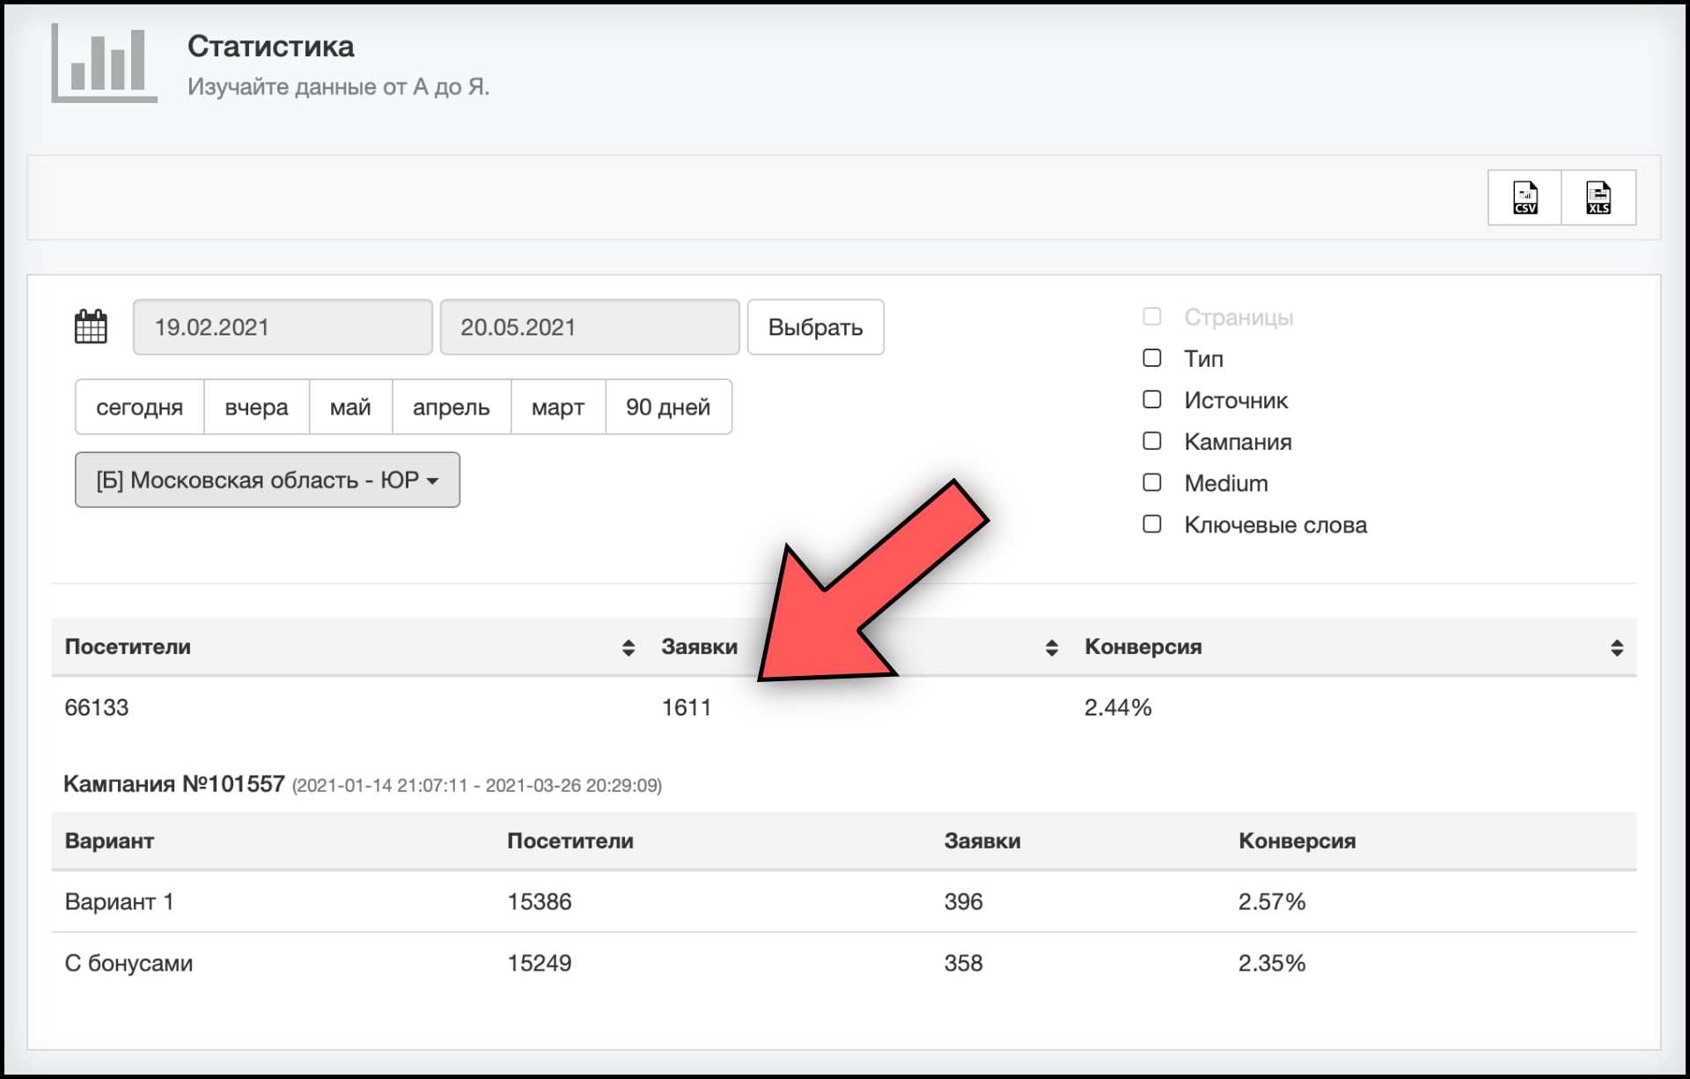Click requests value 358
The width and height of the screenshot is (1690, 1079).
point(964,964)
